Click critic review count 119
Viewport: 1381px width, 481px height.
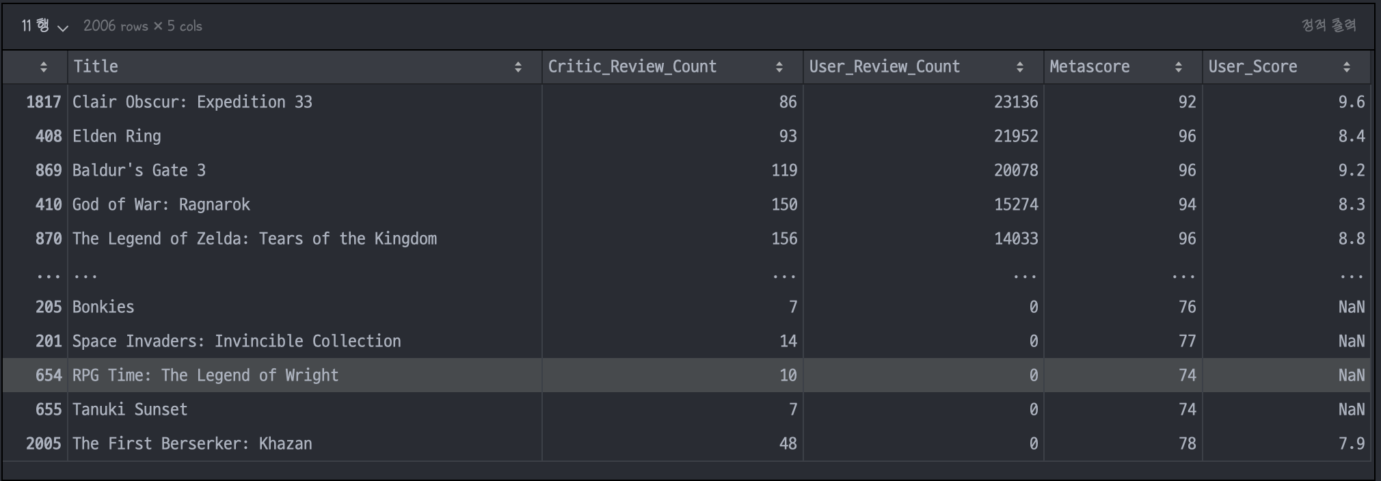tap(784, 170)
